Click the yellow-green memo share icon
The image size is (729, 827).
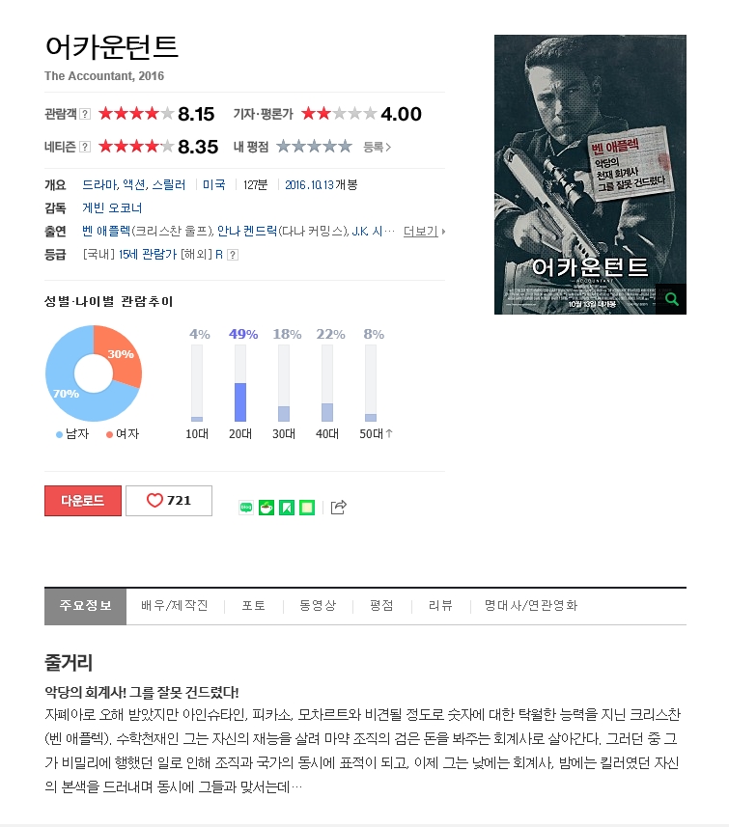[307, 508]
